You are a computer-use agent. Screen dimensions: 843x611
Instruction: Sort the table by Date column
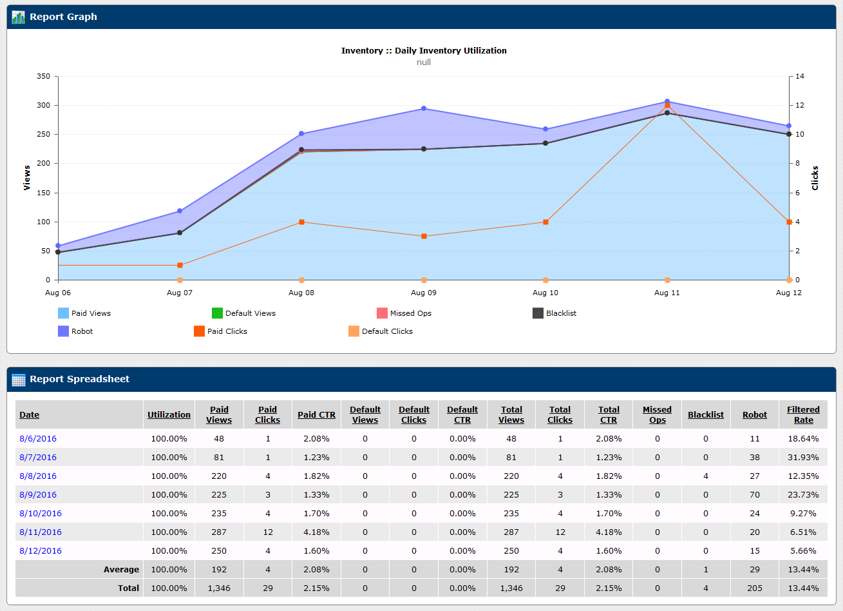[x=29, y=415]
